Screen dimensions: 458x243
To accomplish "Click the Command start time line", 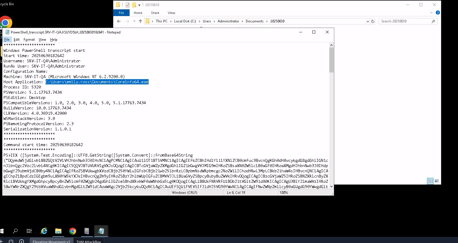I will coord(43,145).
